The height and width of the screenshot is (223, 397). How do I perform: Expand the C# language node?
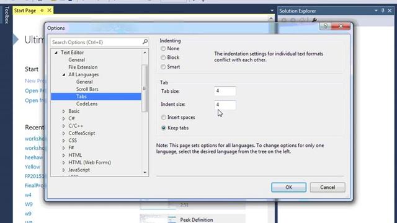click(63, 118)
